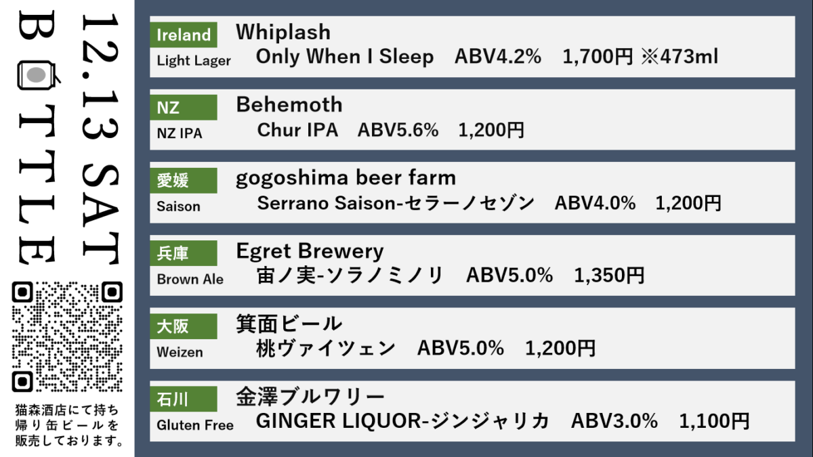Open the 金澤ブルワリー brewery name
Viewport: 813px width, 457px height.
[310, 397]
